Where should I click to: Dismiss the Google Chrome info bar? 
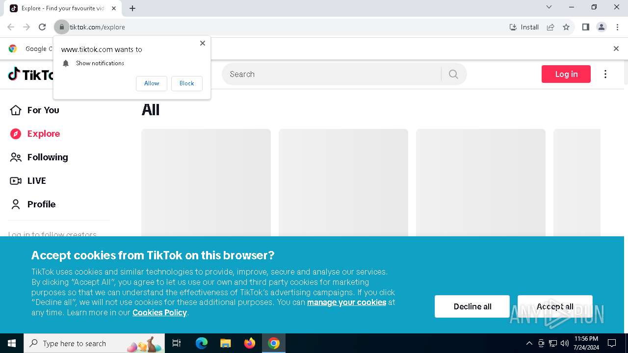(x=616, y=49)
